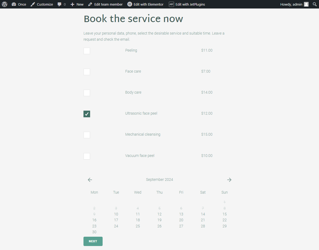This screenshot has width=319, height=250.
Task: Click the NEXT button
Action: 93,241
